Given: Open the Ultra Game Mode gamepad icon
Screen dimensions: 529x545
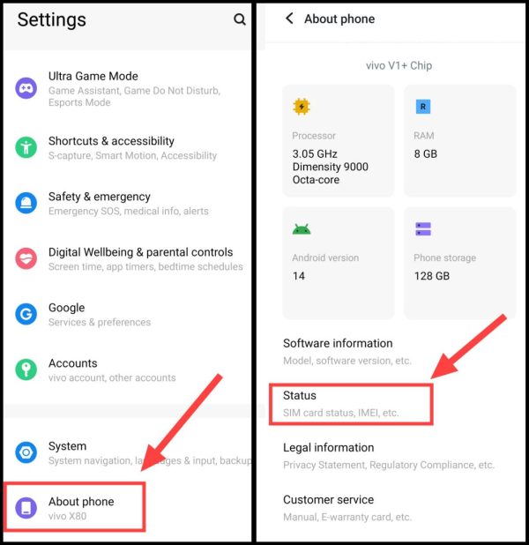Looking at the screenshot, I should click(x=26, y=88).
